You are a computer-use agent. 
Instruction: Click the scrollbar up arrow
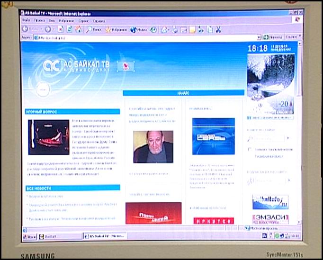300,44
